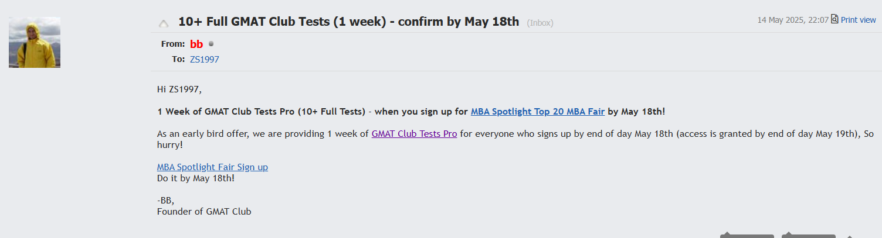Click the 'Hi ZS1997,' greeting line
Image resolution: width=882 pixels, height=238 pixels.
tap(179, 89)
